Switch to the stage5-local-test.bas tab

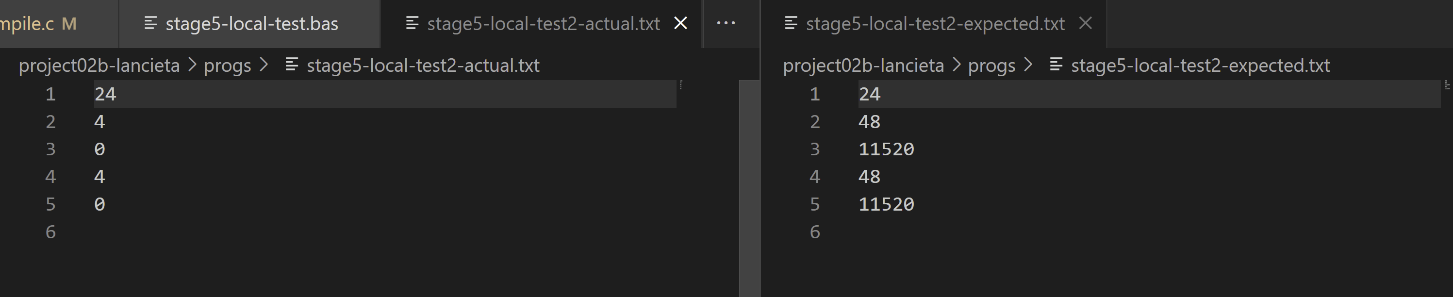point(251,24)
